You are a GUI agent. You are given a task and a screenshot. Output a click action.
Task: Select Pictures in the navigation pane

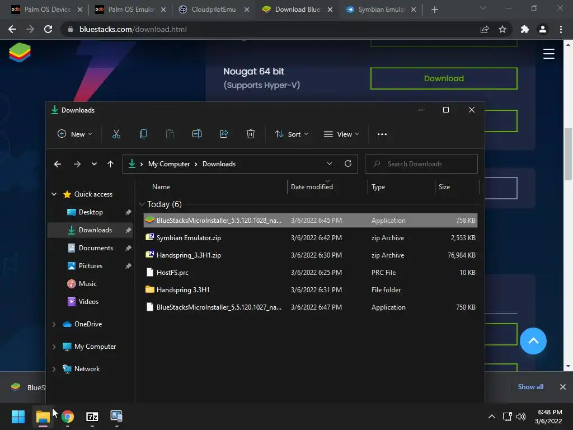tap(90, 266)
